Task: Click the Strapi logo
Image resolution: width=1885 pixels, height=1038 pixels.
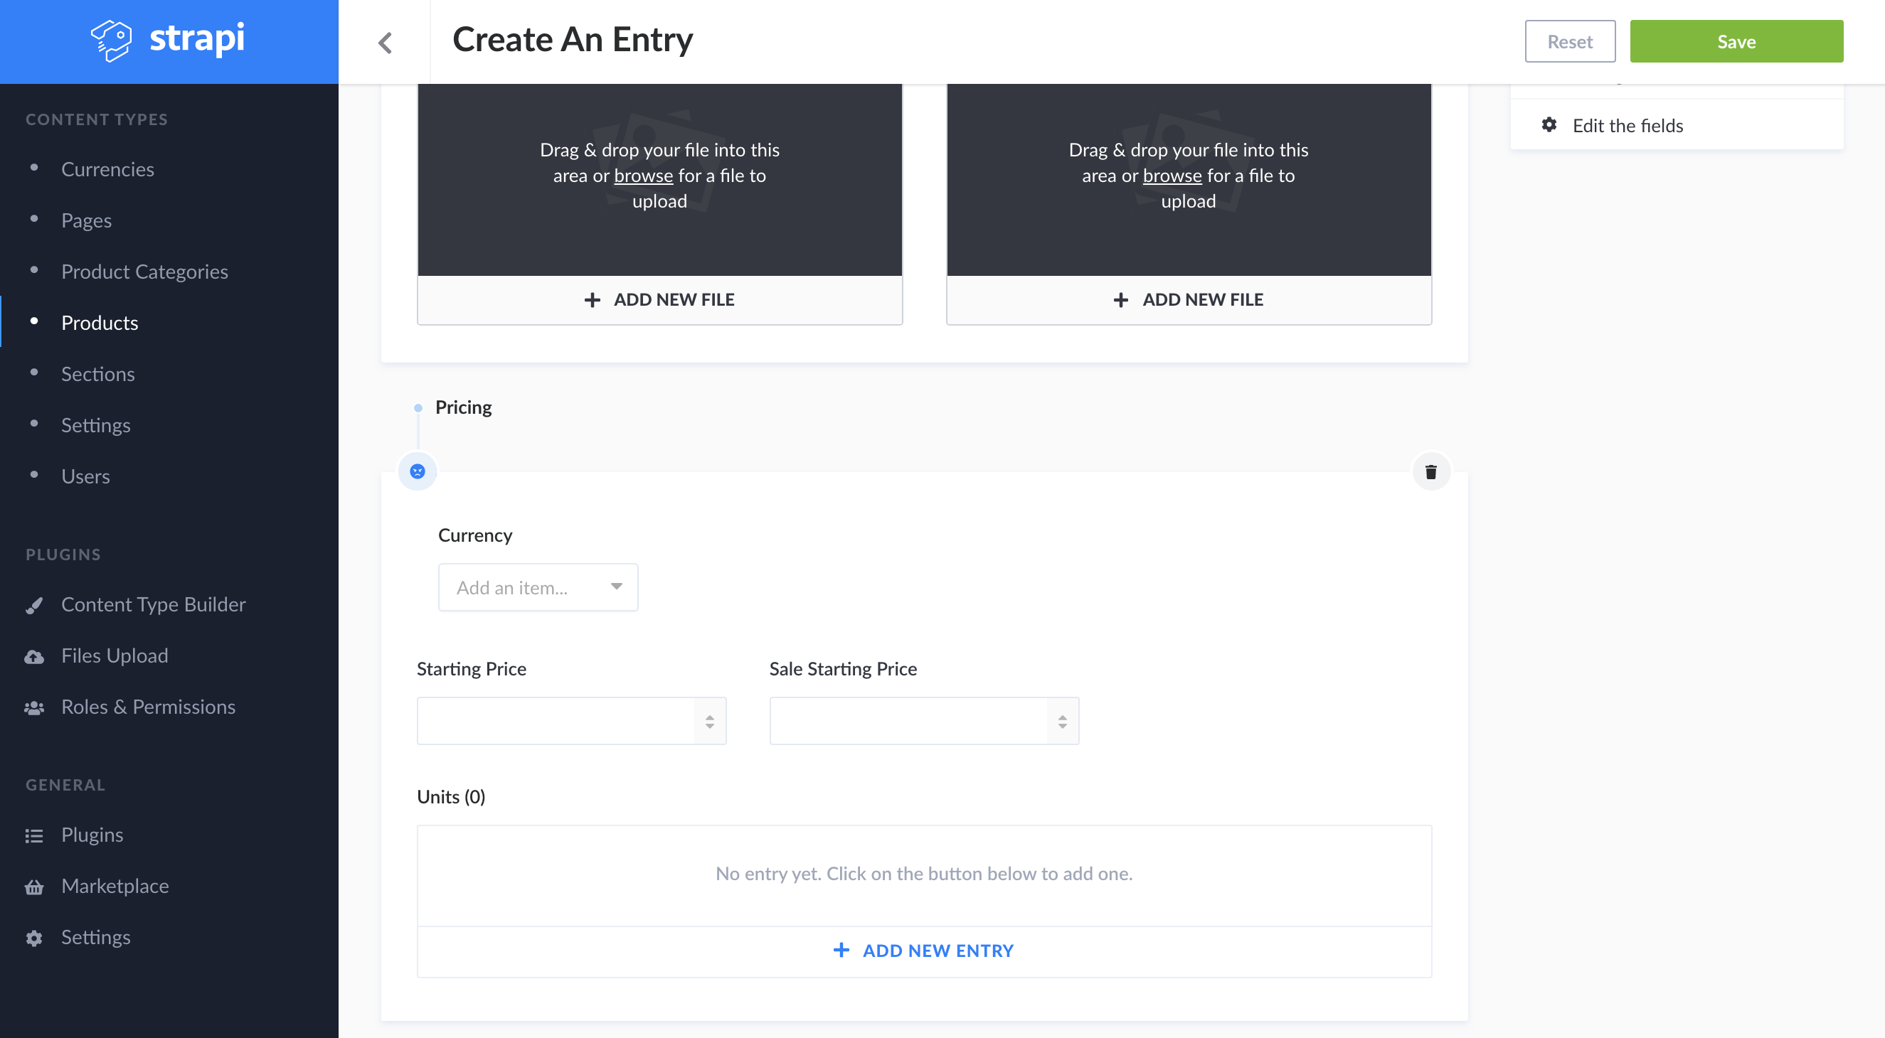Action: coord(169,41)
